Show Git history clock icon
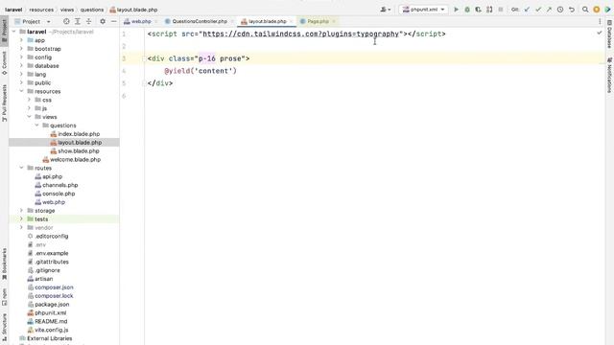Image resolution: width=614 pixels, height=345 pixels. (560, 10)
